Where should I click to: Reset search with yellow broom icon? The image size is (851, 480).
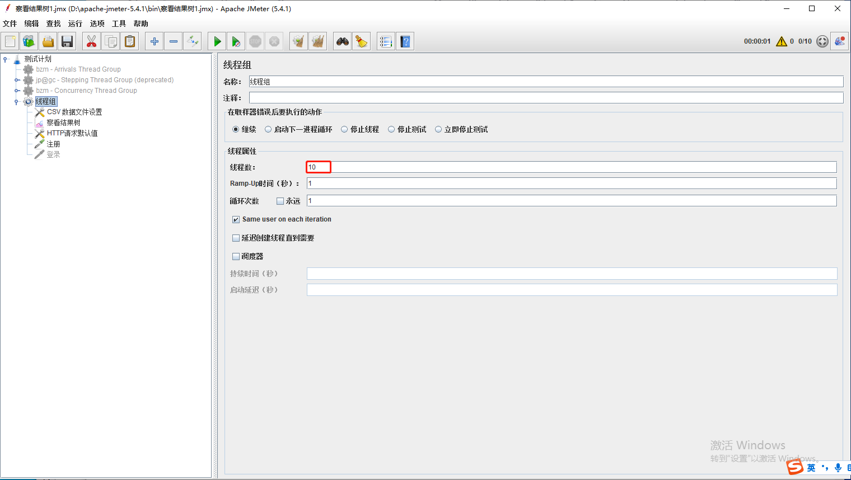click(362, 41)
